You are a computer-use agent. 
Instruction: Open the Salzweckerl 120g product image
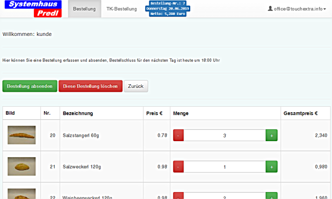[x=21, y=166]
